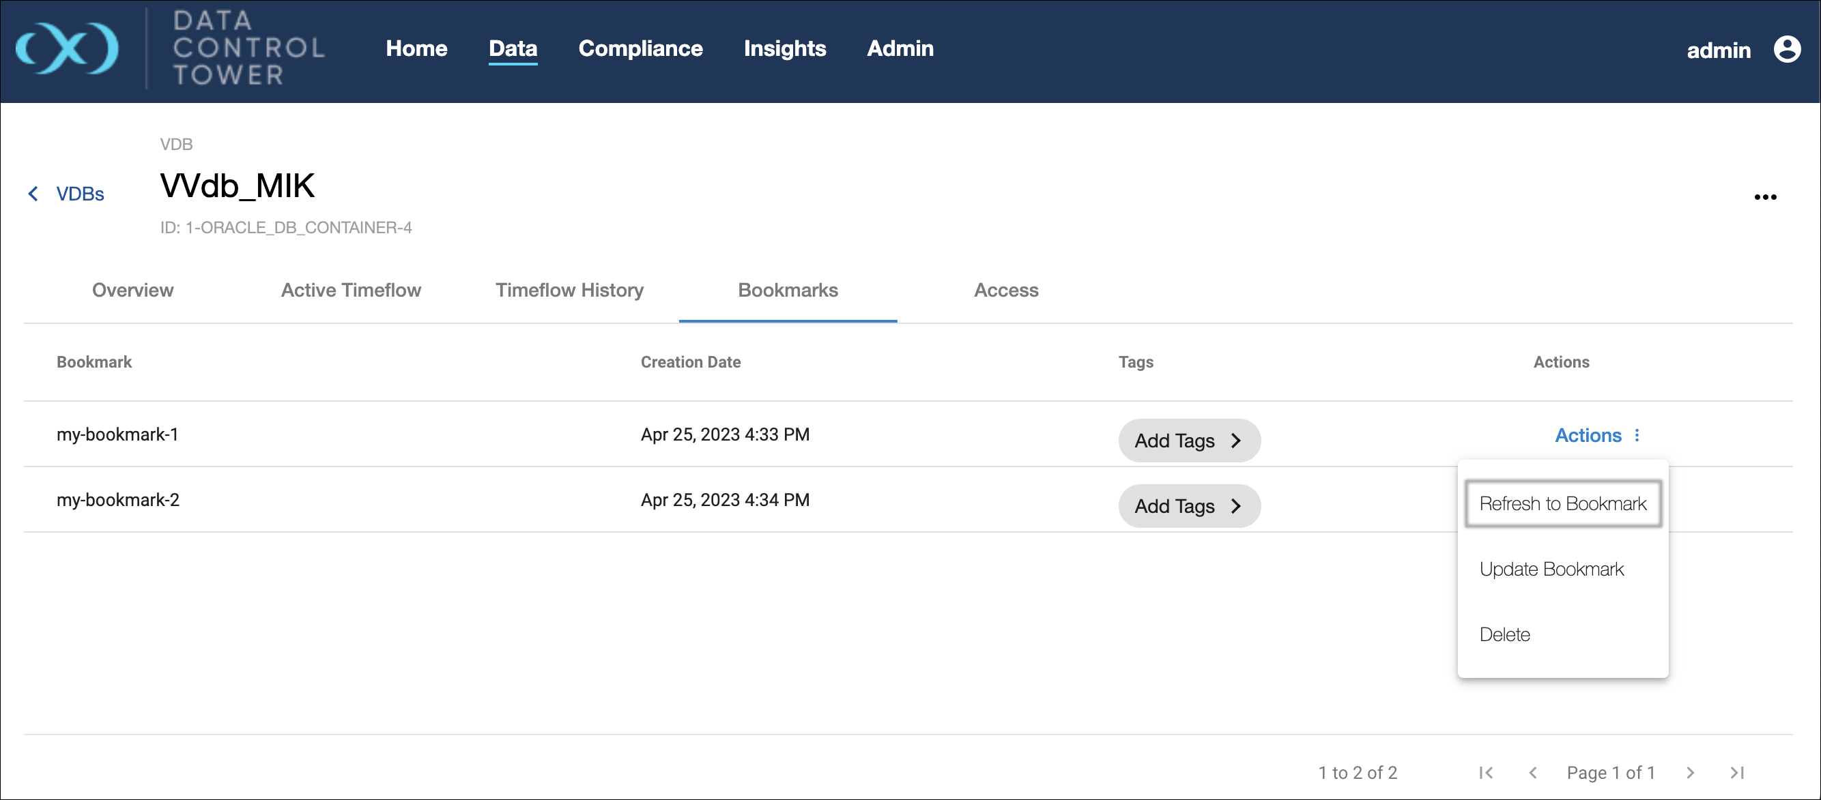The height and width of the screenshot is (800, 1821).
Task: Click the back chevron beside VDBs
Action: 33,194
